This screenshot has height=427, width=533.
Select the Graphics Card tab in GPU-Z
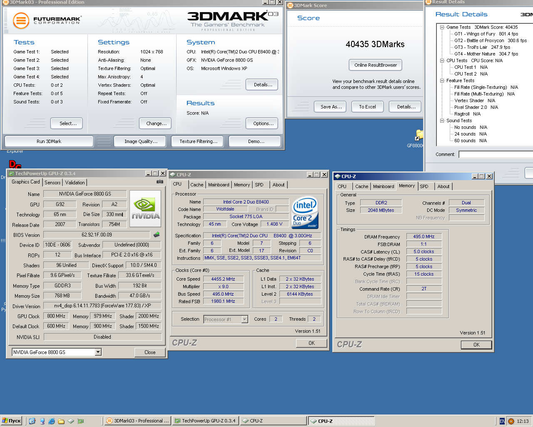coord(26,182)
